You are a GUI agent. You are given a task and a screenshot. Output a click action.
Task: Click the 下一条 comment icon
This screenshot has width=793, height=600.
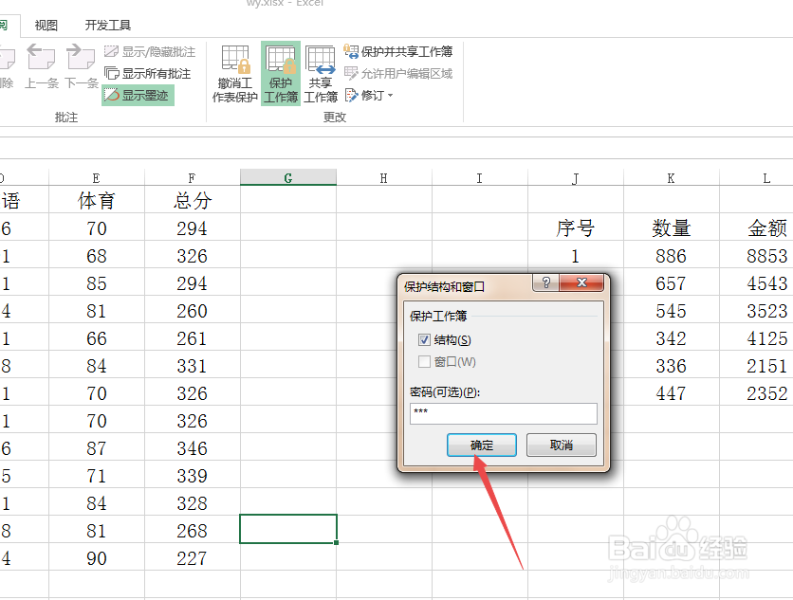coord(81,64)
